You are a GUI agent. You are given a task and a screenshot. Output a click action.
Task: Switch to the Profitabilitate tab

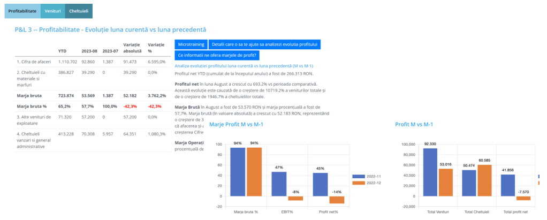[22, 11]
